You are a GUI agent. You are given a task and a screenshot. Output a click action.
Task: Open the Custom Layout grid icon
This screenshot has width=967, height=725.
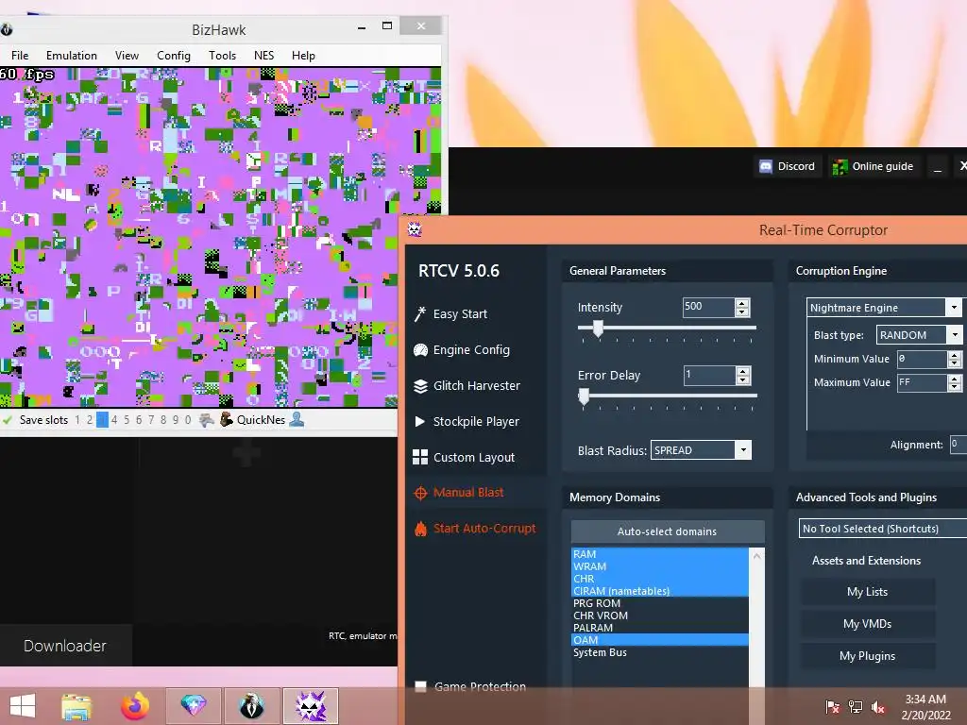420,457
